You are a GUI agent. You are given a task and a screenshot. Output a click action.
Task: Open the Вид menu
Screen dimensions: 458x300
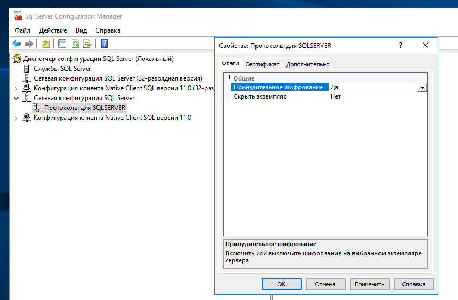click(81, 30)
